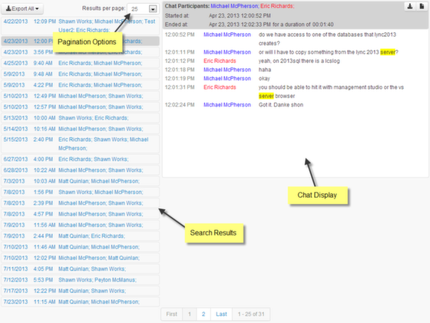This screenshot has height=323, width=430.
Task: Click the First page button
Action: [x=172, y=314]
